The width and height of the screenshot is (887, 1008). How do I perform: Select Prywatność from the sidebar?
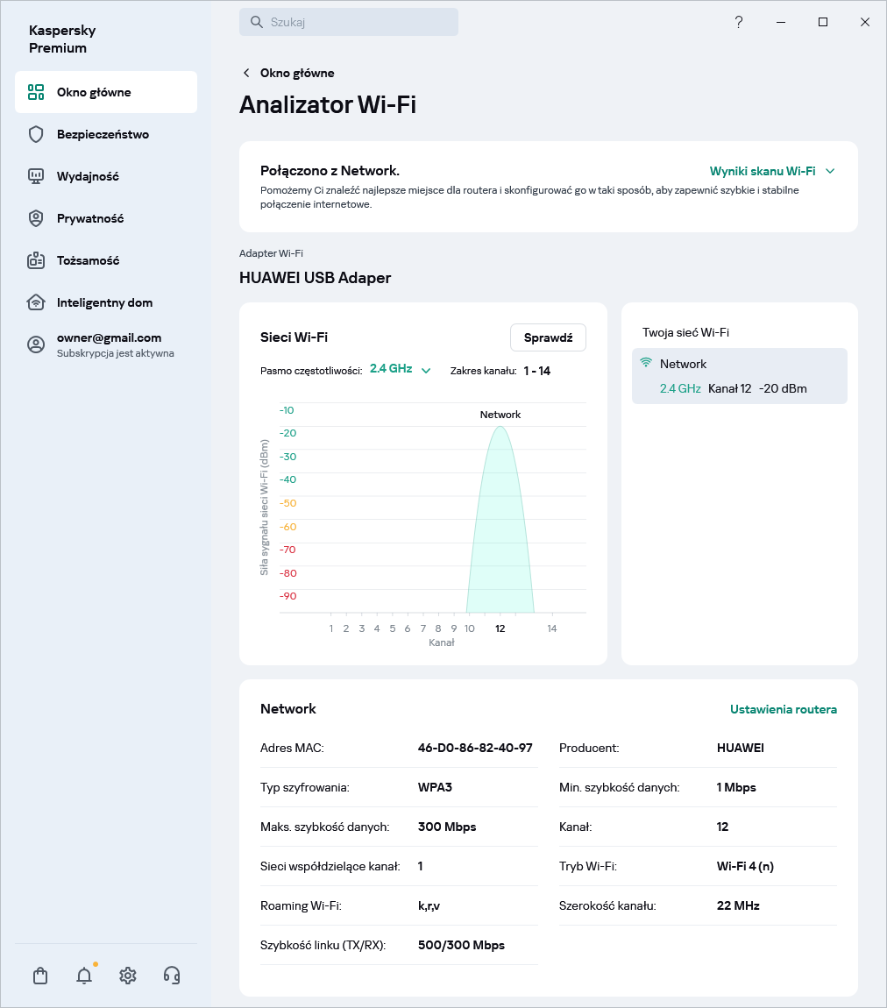(x=90, y=218)
